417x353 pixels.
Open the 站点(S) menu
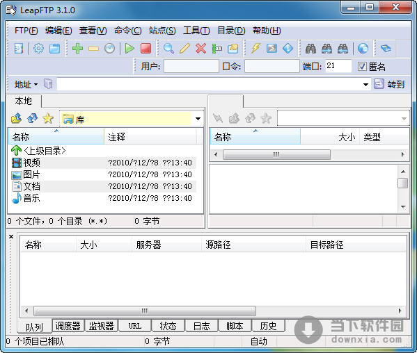[x=162, y=31]
